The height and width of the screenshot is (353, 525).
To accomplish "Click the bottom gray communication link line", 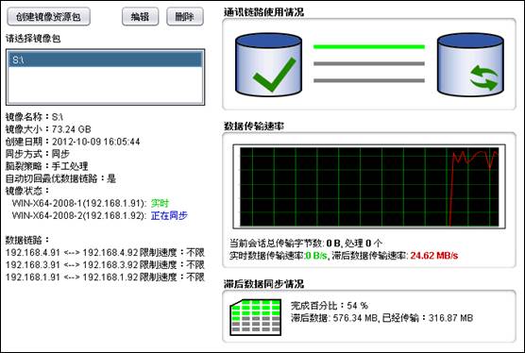I will pyautogui.click(x=369, y=80).
